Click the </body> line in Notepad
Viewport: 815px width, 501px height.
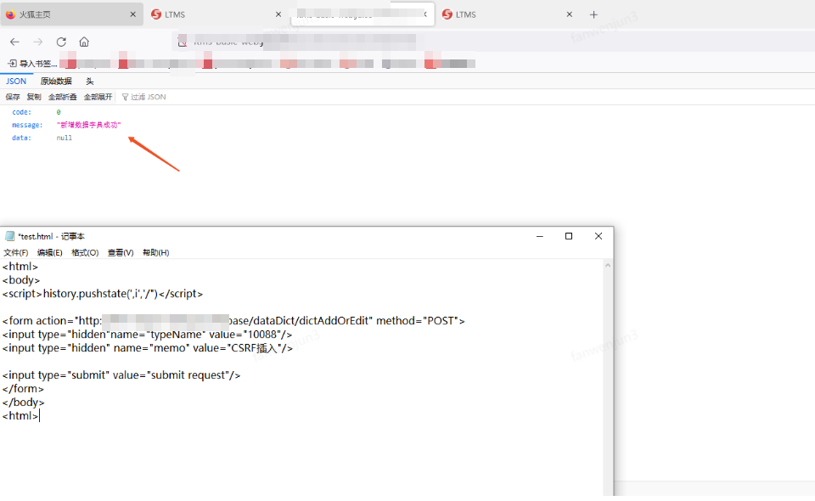point(24,402)
